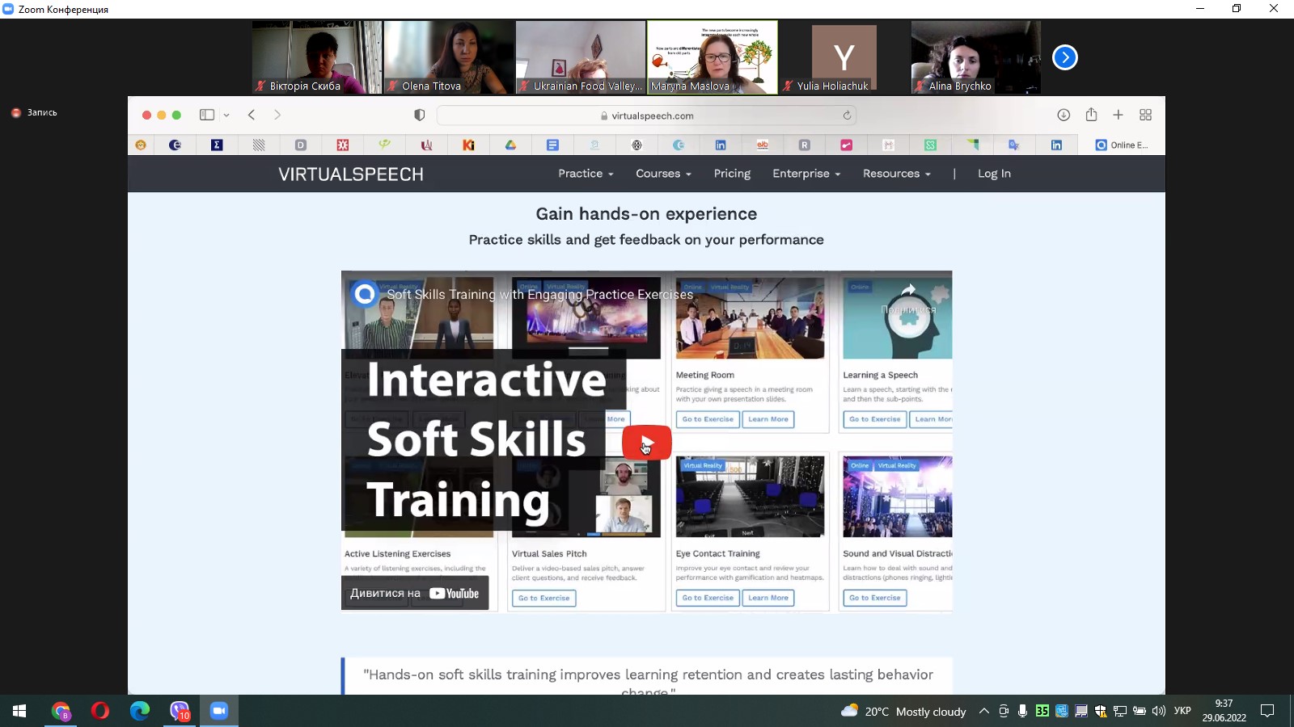Click the Safari share icon
The image size is (1294, 727).
pos(1091,115)
